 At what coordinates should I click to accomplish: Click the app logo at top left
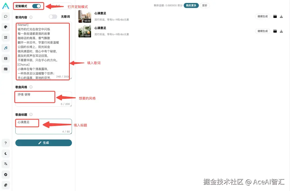click(x=6, y=6)
